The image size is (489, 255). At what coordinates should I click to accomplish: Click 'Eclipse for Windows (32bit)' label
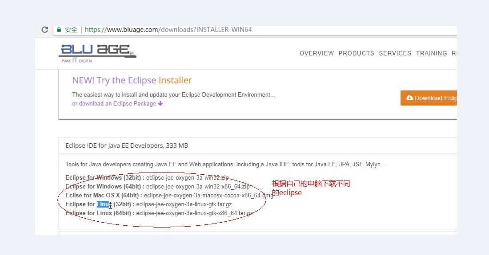point(105,177)
